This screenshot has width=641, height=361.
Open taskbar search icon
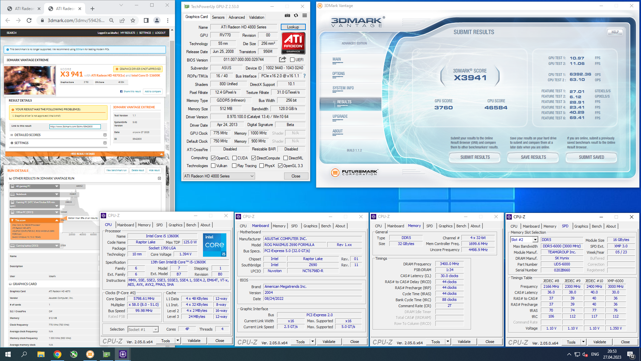[24, 354]
